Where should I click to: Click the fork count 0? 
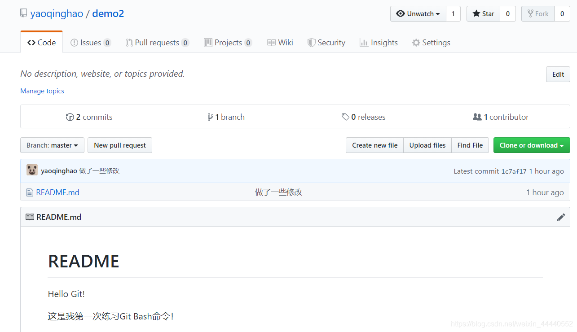pyautogui.click(x=562, y=14)
